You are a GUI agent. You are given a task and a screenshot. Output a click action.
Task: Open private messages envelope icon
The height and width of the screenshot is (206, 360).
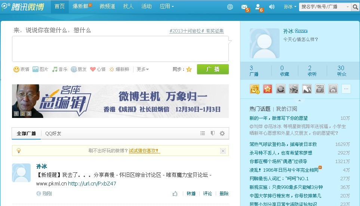[x=244, y=7]
